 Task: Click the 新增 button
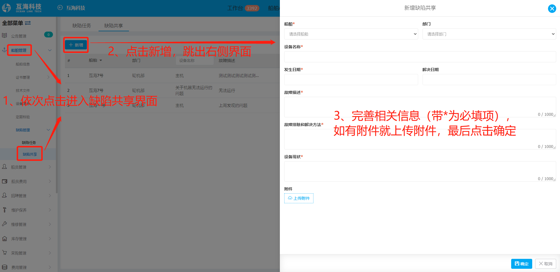click(x=76, y=45)
